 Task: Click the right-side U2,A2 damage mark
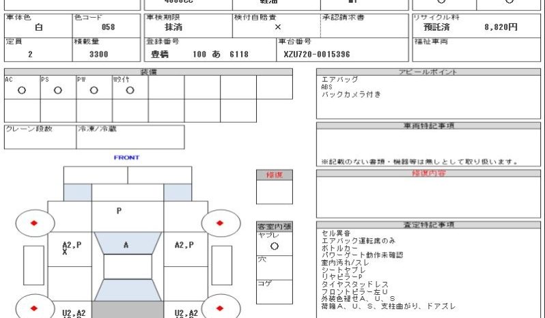coord(186,313)
